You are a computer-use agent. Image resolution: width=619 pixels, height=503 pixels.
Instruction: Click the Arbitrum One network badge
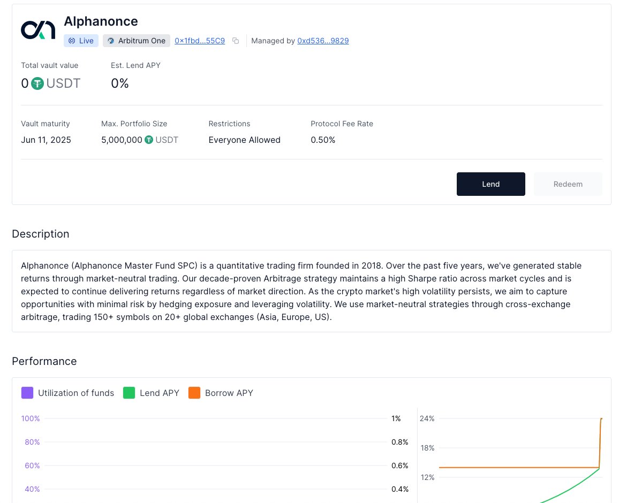pos(137,41)
